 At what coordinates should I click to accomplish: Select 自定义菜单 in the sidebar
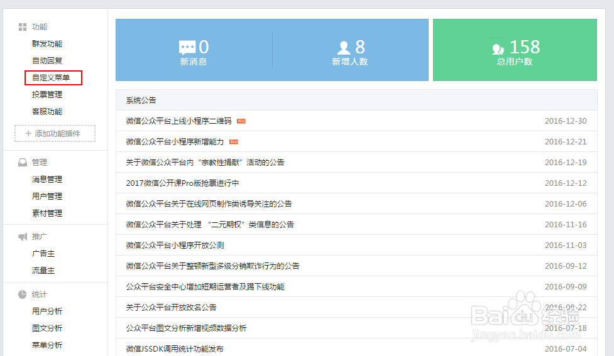(x=51, y=77)
